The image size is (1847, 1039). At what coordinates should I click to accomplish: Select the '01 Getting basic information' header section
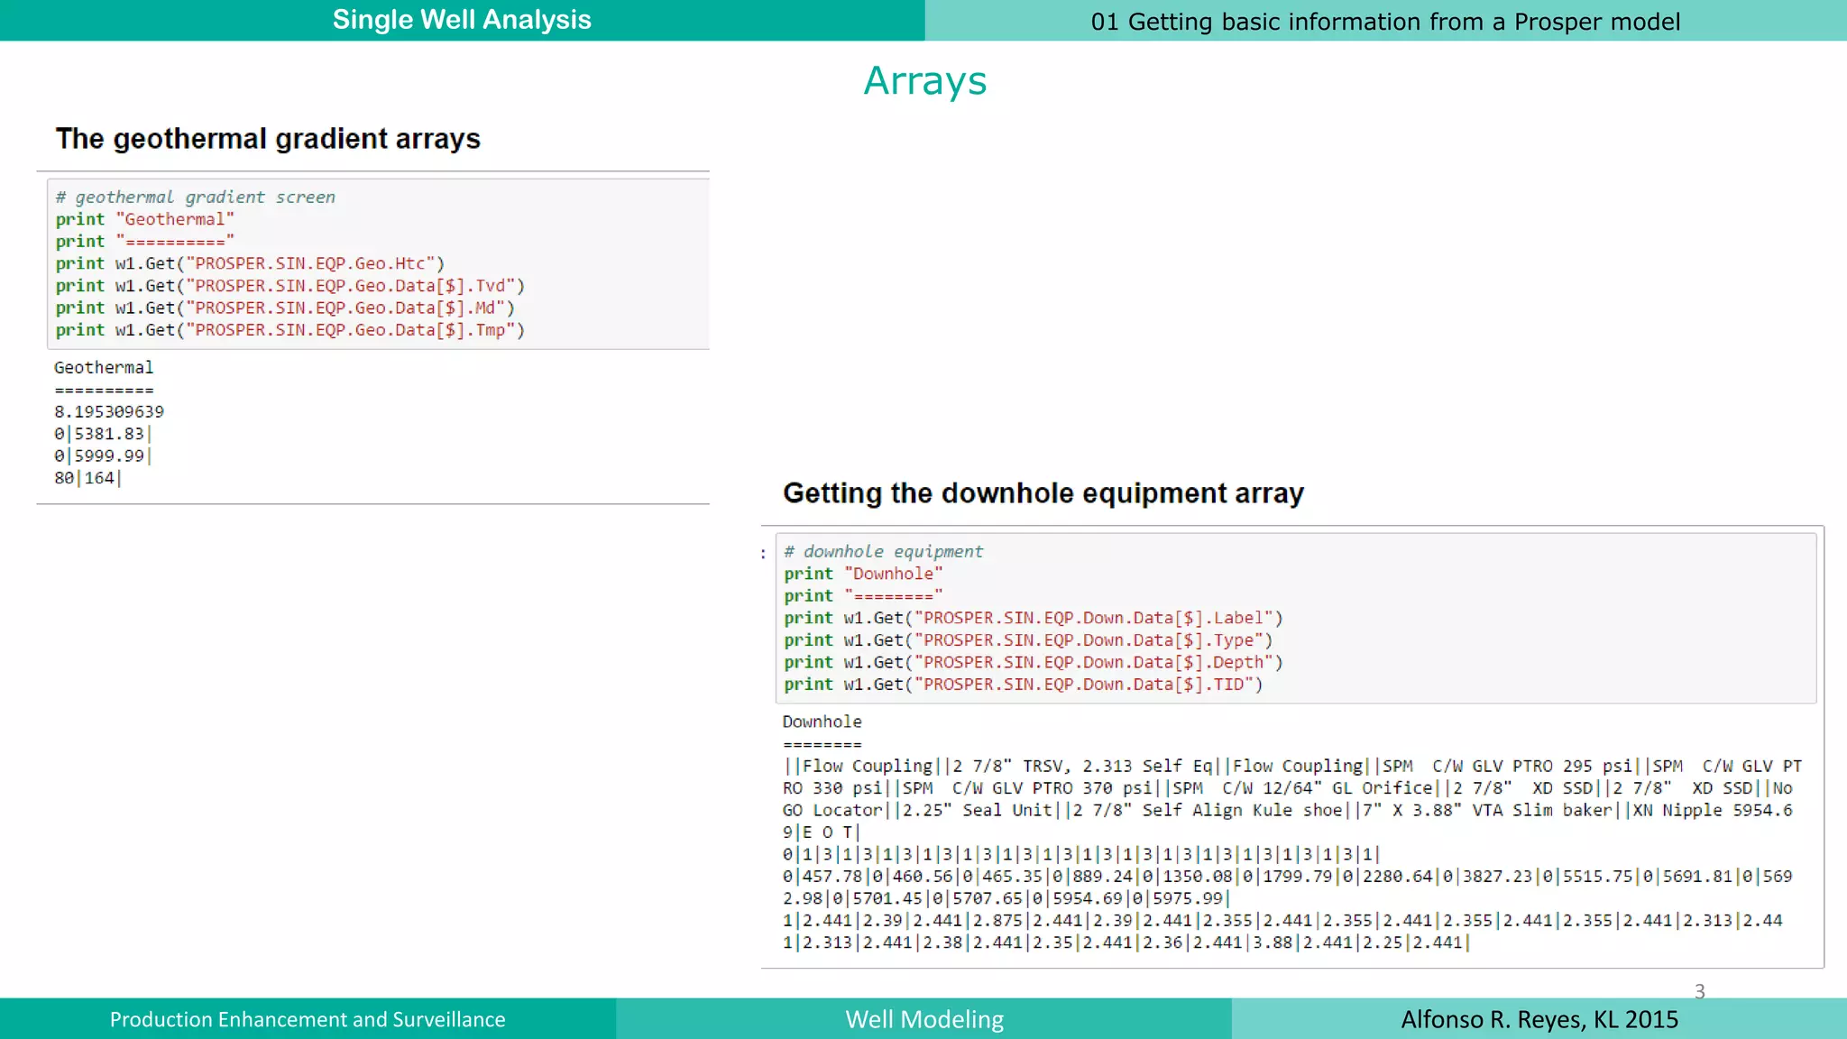pos(1385,22)
